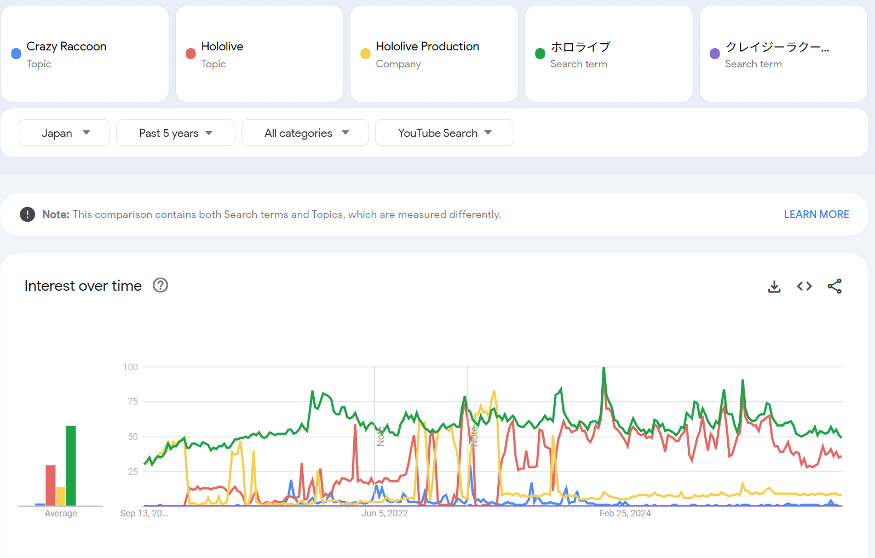Click the green line peak at 100

pyautogui.click(x=604, y=368)
